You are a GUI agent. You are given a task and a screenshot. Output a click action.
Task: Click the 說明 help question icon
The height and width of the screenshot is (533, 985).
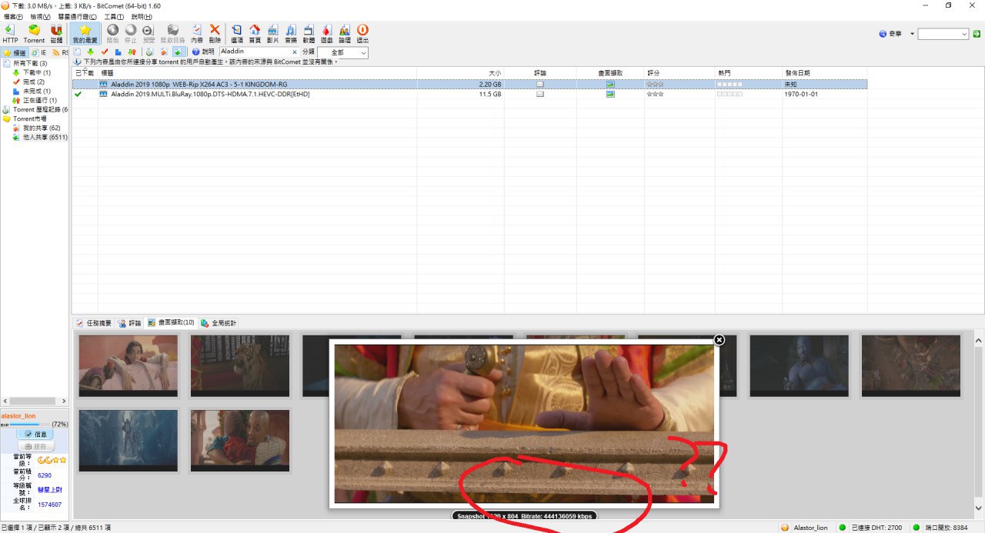(x=202, y=52)
